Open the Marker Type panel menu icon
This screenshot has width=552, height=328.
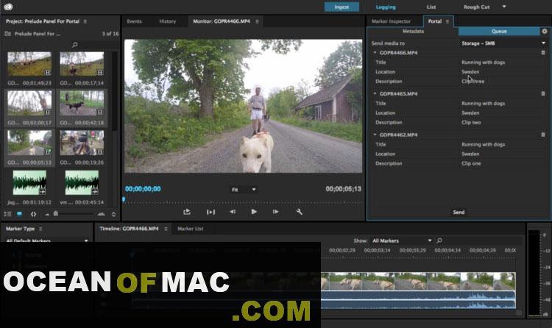(40, 229)
